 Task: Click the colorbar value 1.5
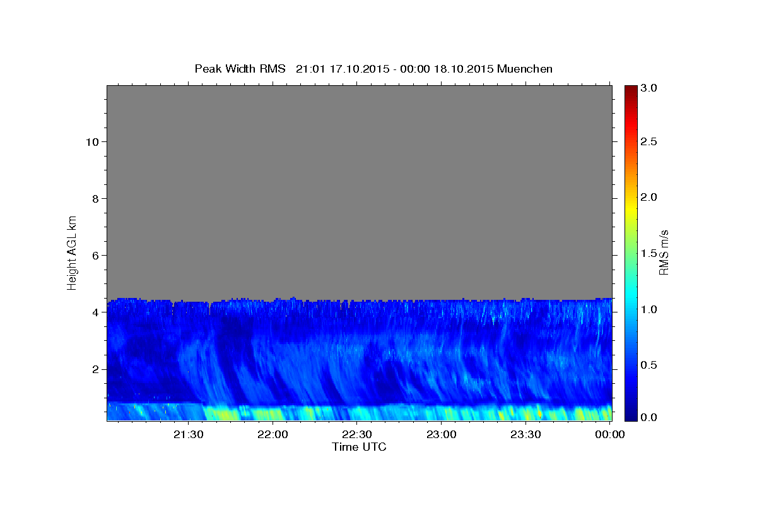point(648,253)
